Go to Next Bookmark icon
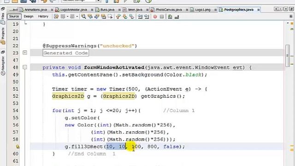This screenshot has height=166, width=295. click(125, 17)
